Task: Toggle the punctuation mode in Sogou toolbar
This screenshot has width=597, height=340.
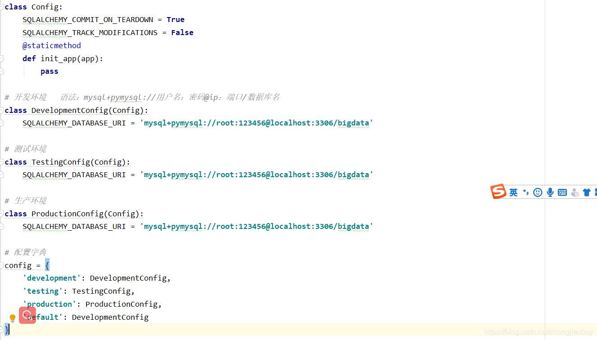Action: click(x=526, y=192)
